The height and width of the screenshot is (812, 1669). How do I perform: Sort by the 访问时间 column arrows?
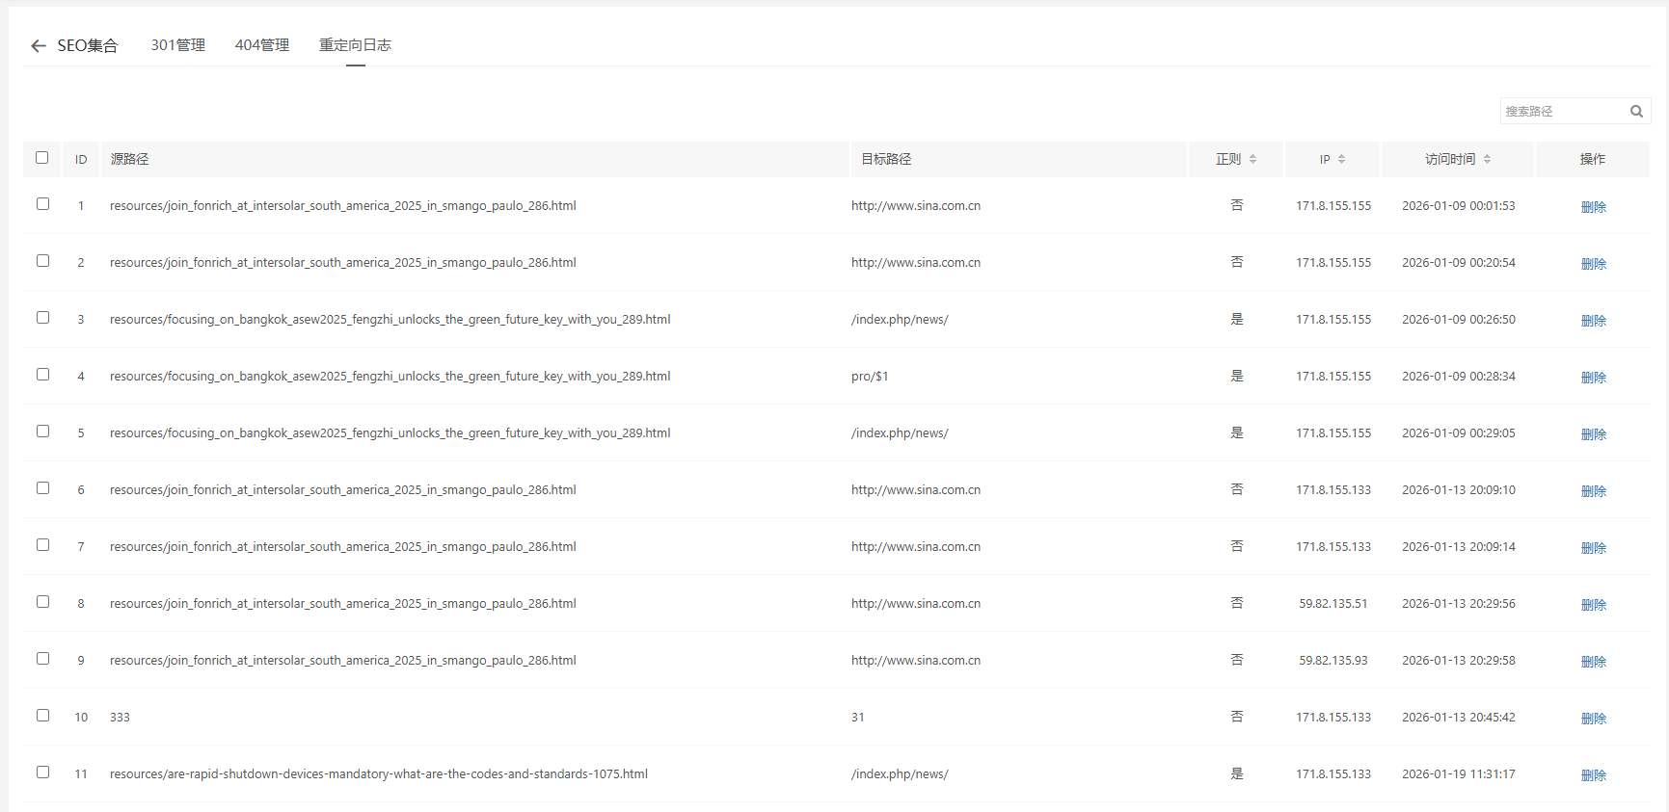click(x=1487, y=159)
